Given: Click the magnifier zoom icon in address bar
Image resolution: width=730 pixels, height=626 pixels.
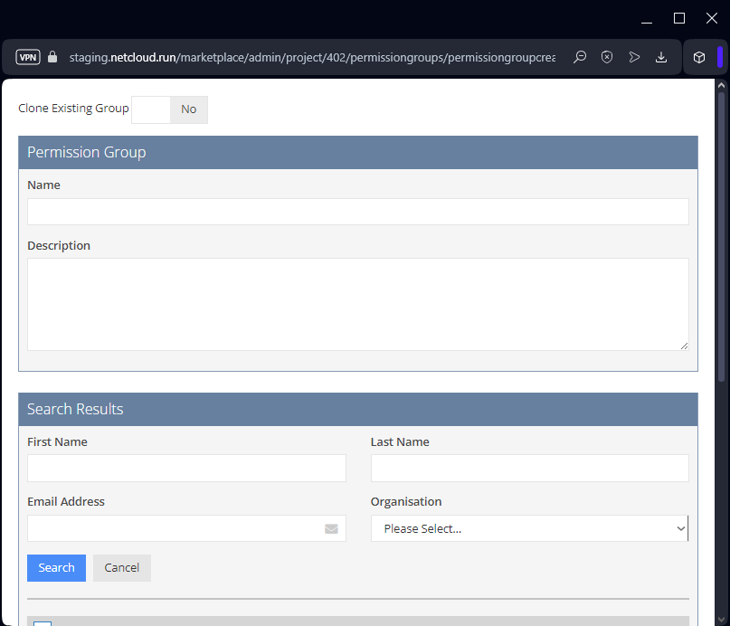Looking at the screenshot, I should click(580, 57).
